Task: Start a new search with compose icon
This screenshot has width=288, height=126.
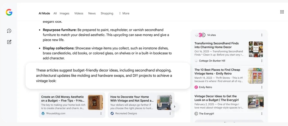Action: (9, 42)
